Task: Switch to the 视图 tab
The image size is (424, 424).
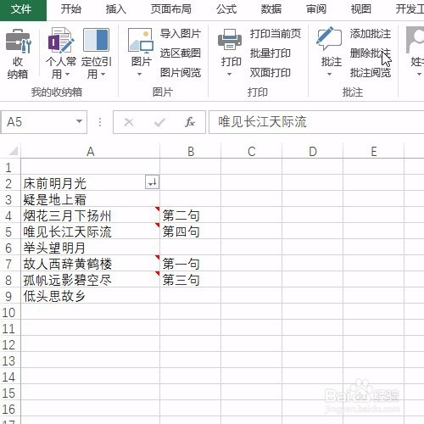Action: pos(360,9)
